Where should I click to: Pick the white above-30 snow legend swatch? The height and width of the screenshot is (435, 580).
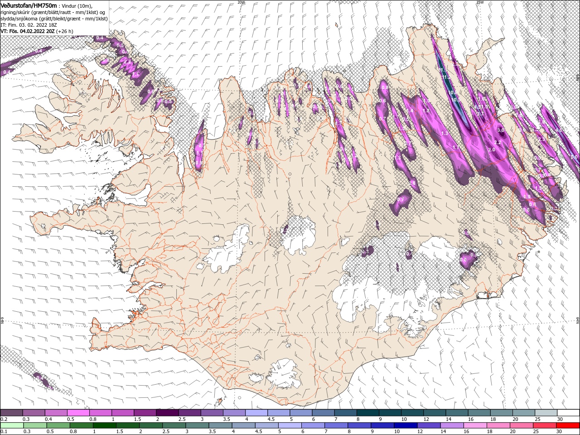pos(569,413)
